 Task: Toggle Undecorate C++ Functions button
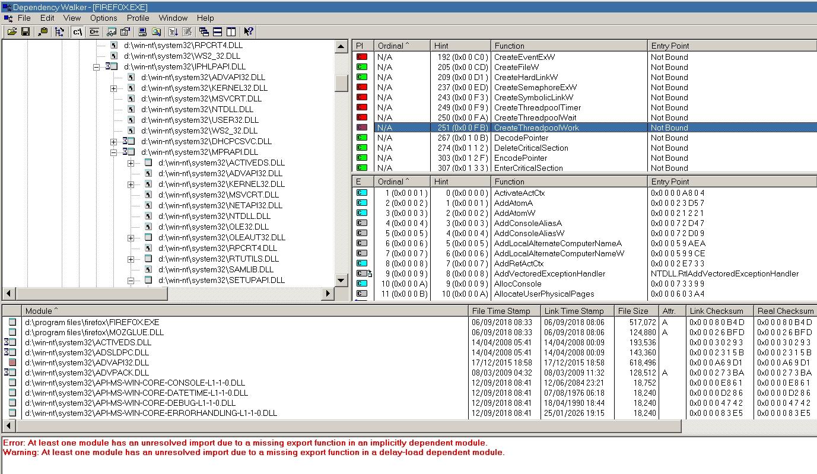[93, 32]
